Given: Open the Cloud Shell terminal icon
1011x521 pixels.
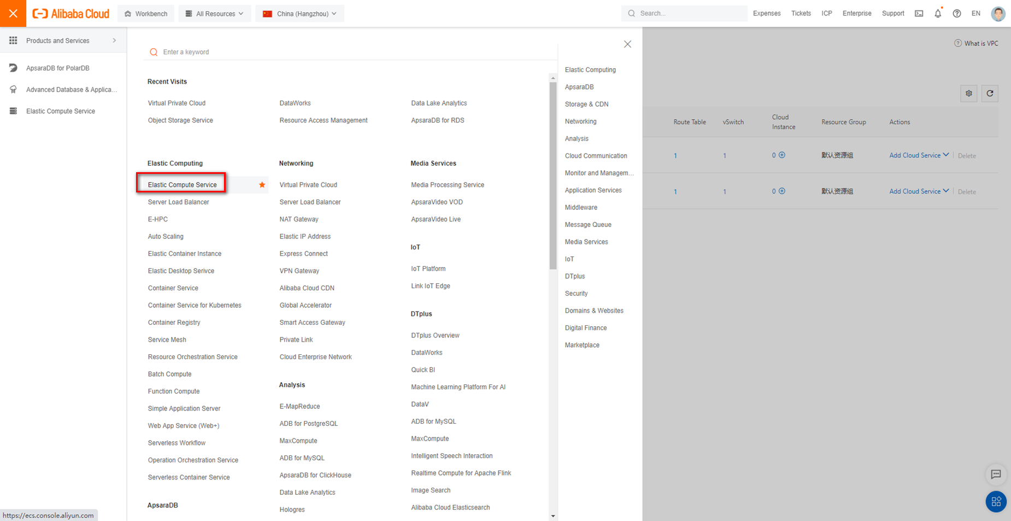Looking at the screenshot, I should click(x=919, y=14).
